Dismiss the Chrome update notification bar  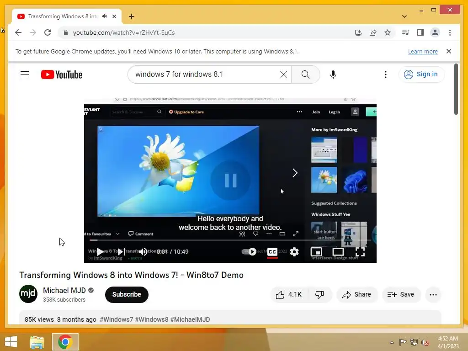[x=449, y=51]
